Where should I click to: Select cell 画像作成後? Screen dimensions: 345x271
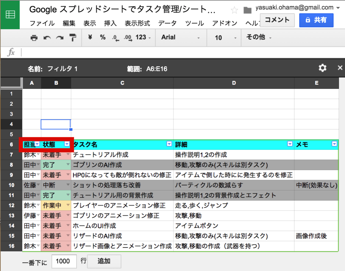point(316,236)
